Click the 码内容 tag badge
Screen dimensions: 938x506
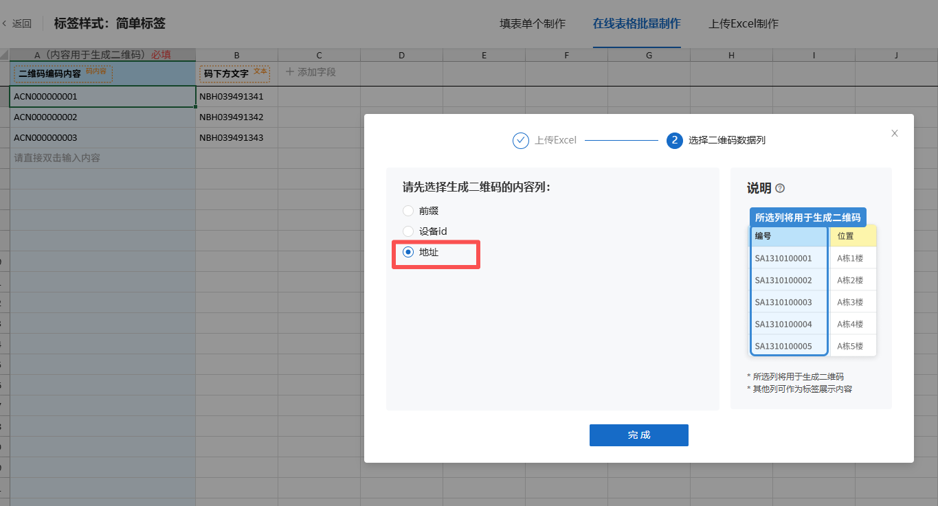(96, 71)
